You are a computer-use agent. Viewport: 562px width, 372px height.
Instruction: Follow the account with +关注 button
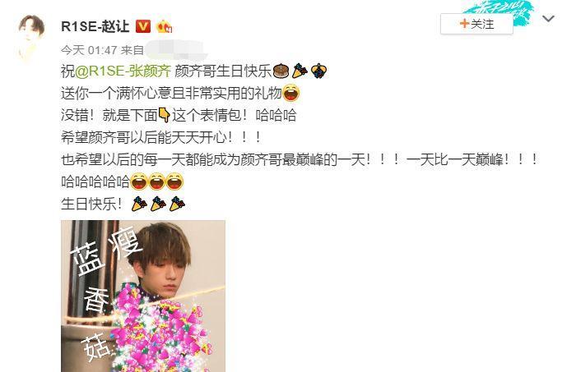476,25
